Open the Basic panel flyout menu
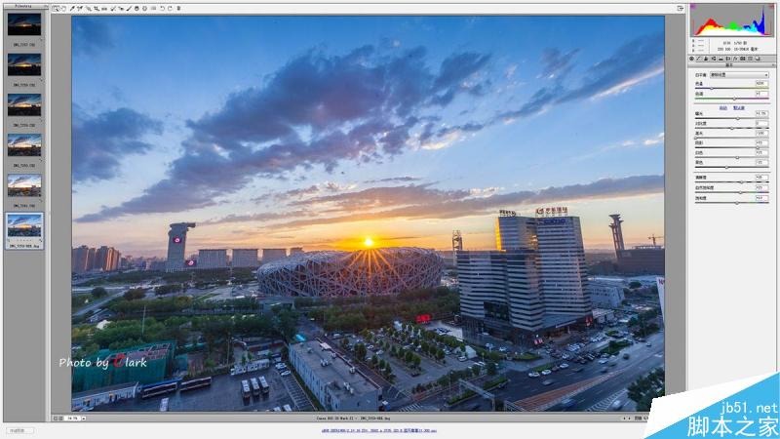Screen dimensions: 780x439 773,65
